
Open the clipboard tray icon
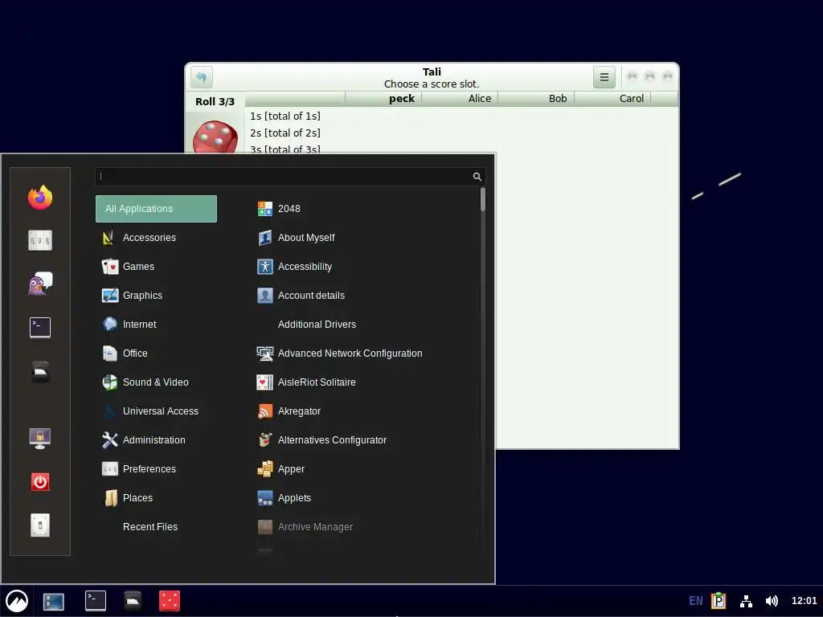coord(719,601)
